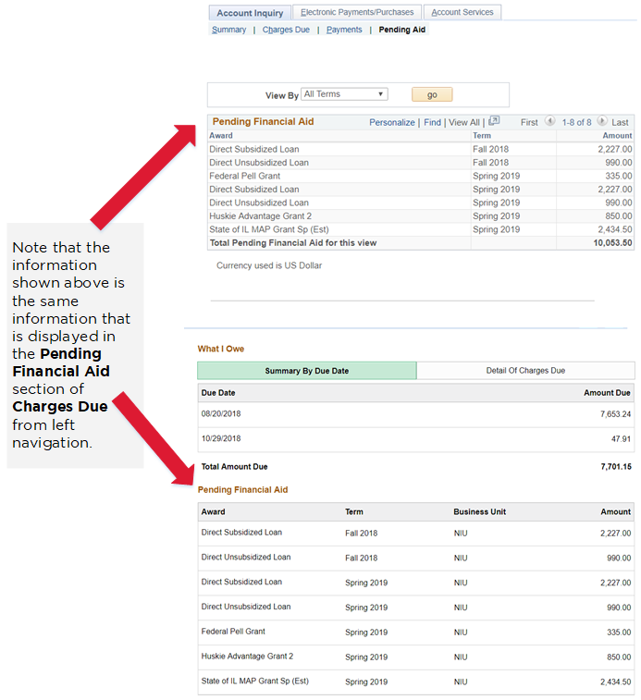Viewport: 641px width, 700px height.
Task: Sort by the Award column header
Action: tap(221, 136)
